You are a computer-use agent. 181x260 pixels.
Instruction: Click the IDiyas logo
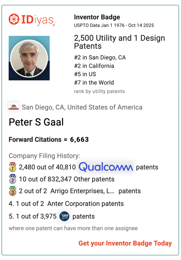point(32,20)
